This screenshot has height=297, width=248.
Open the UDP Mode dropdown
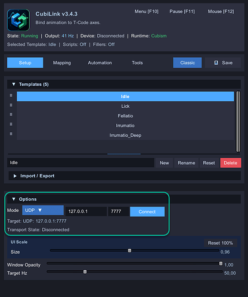coord(43,210)
